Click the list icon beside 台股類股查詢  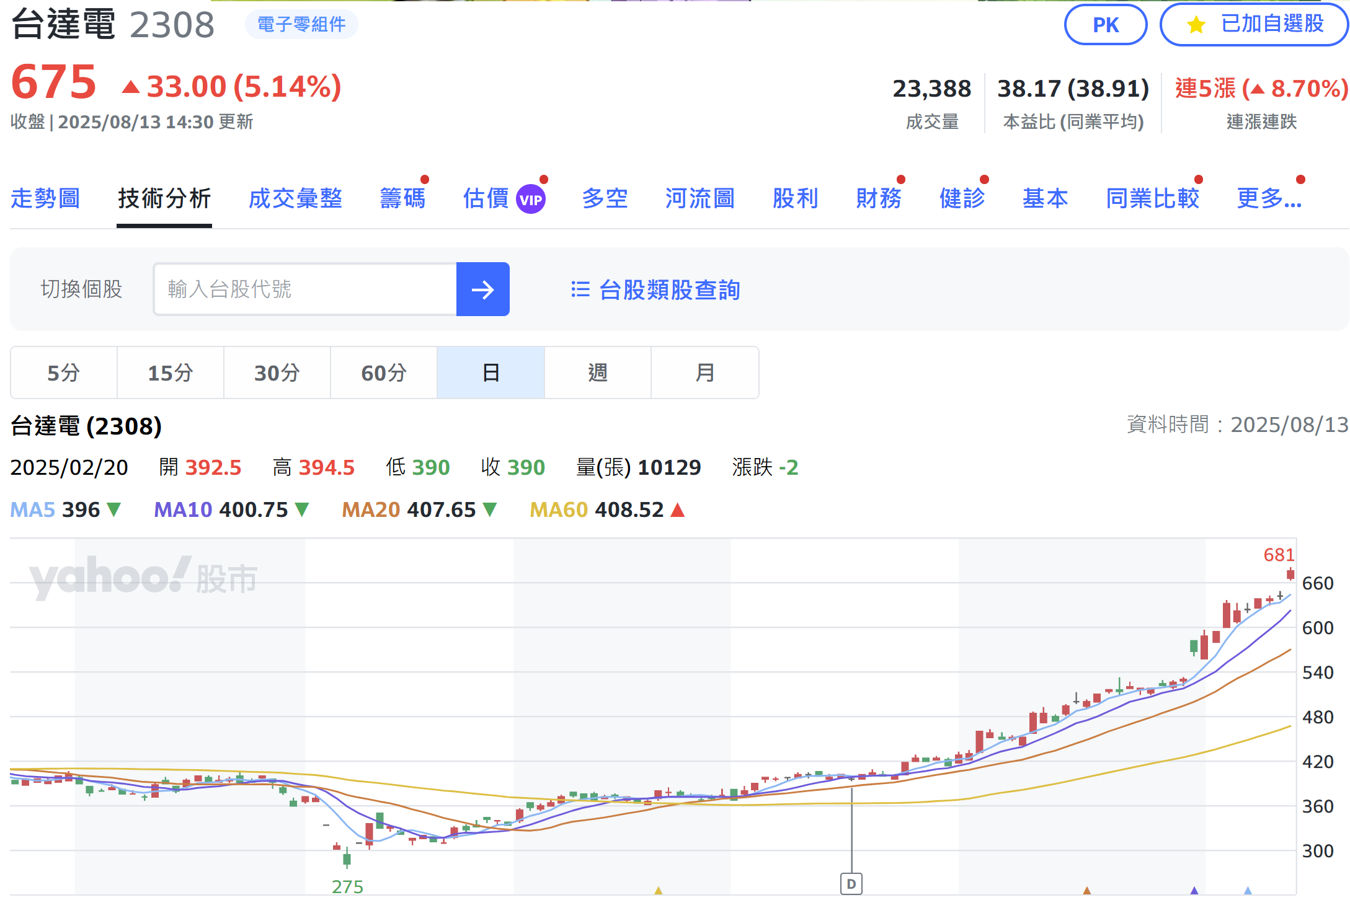click(x=580, y=289)
